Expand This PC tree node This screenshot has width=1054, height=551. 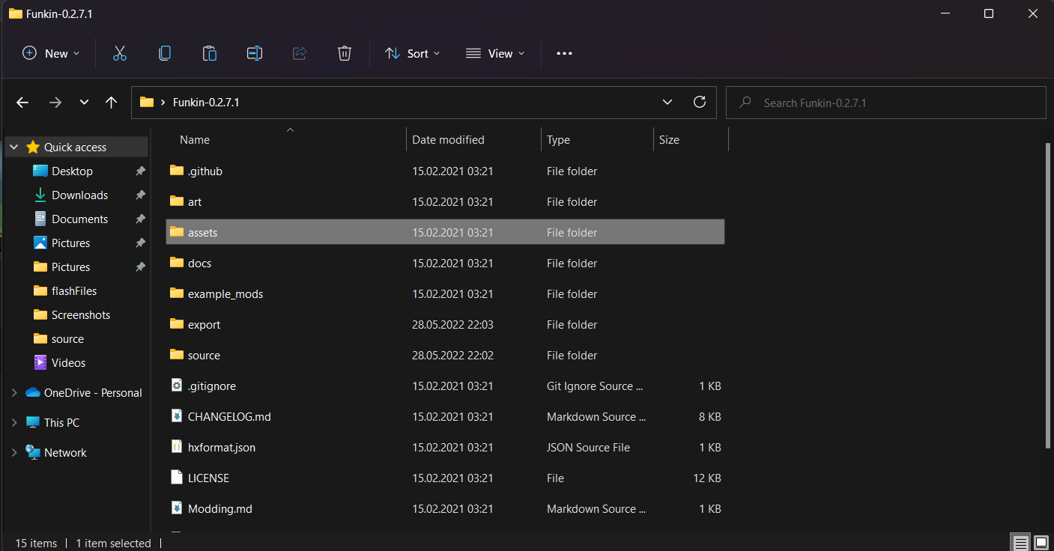click(14, 422)
